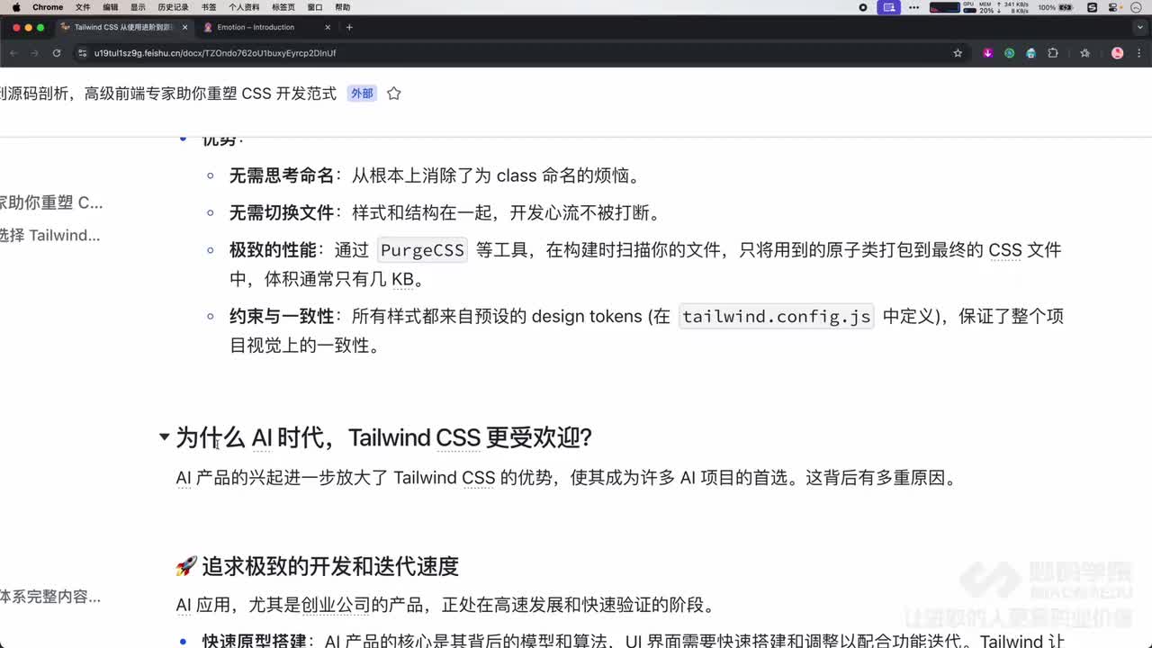
Task: Open the three-dot overflow in menu bar
Action: point(914,7)
